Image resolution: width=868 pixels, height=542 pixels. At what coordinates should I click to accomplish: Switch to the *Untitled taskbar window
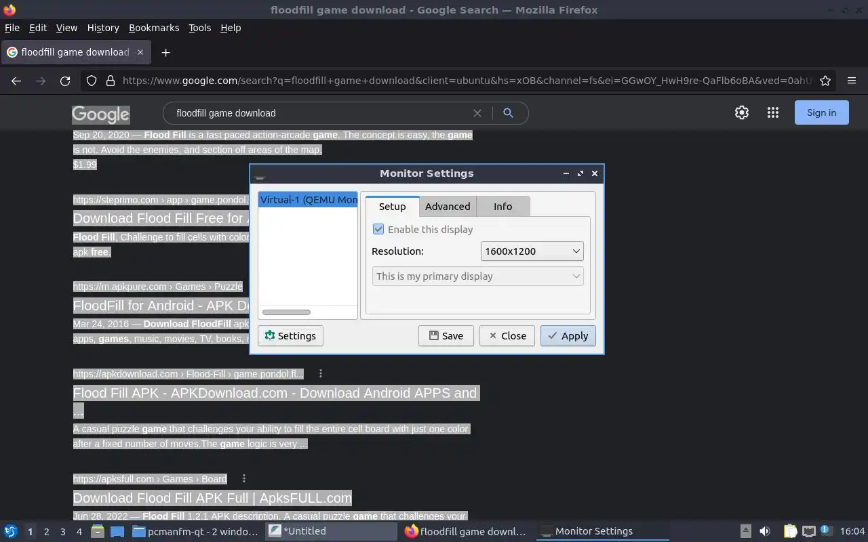point(331,531)
